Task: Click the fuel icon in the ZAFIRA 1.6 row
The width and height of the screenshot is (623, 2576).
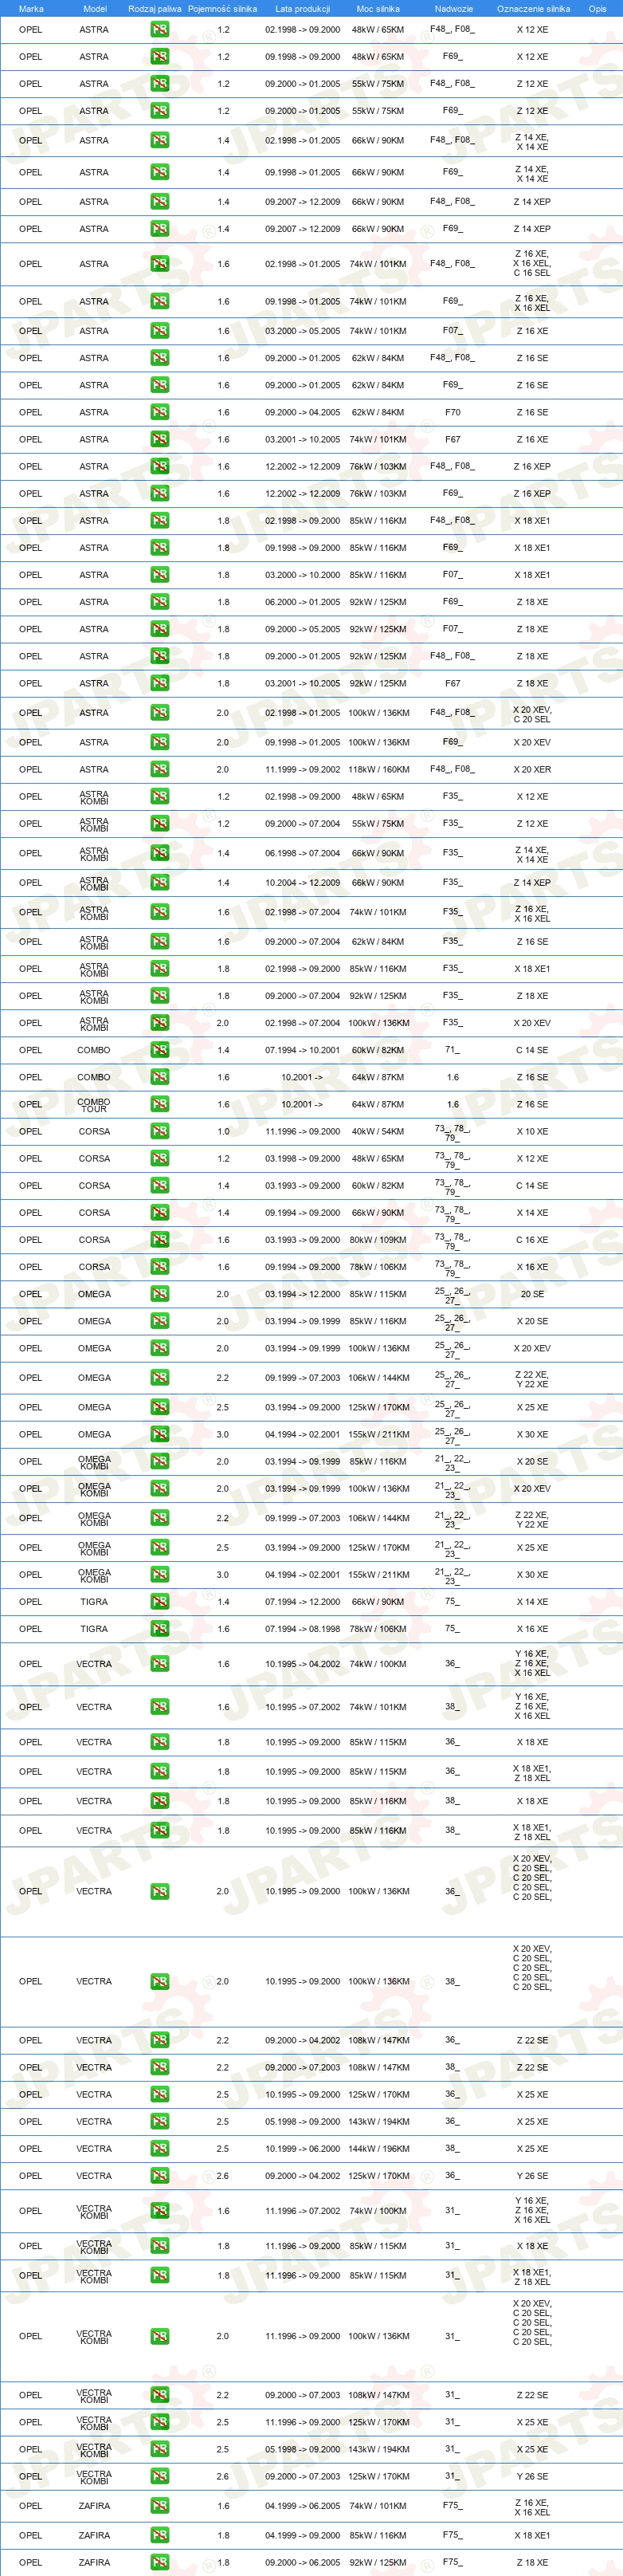Action: coord(160,2506)
